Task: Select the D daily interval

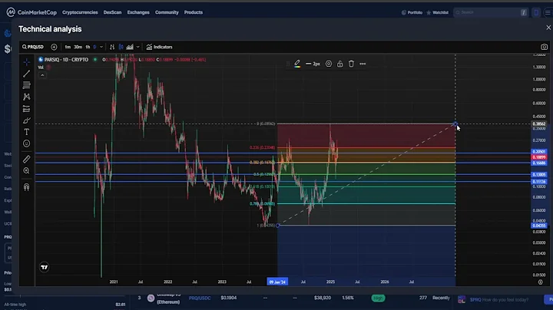Action: (x=94, y=47)
